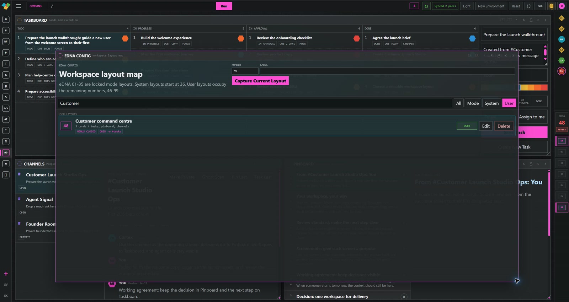Click the SV item at sidebar bottom
This screenshot has width=569, height=302.
6,285
